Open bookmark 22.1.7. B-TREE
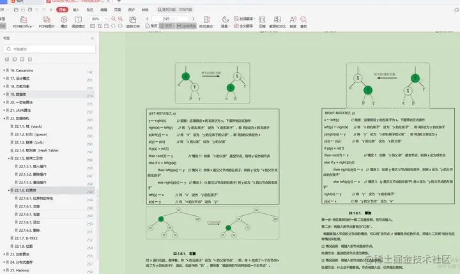Viewport: 460px width, 274px height. click(x=26, y=238)
